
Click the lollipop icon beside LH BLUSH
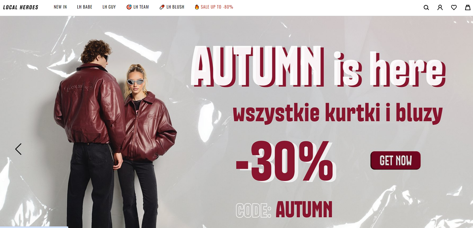coord(162,7)
